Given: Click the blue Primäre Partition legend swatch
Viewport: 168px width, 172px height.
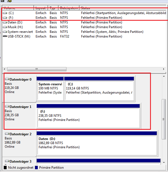Looking at the screenshot, I should (x=36, y=168).
